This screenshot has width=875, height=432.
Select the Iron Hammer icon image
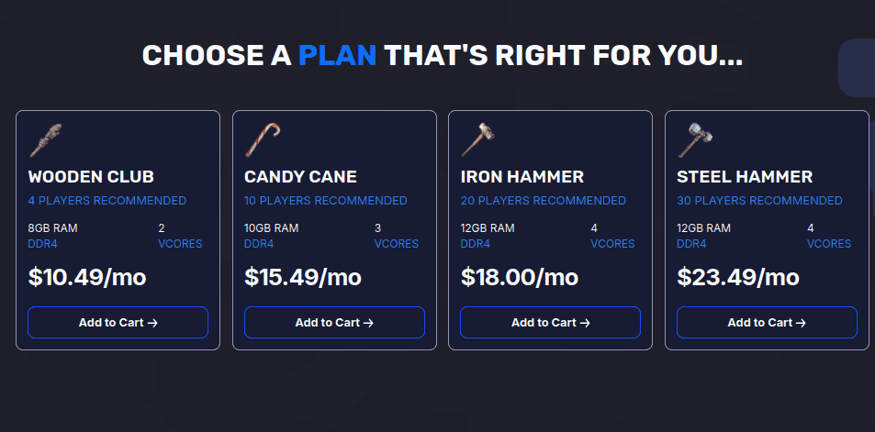478,140
